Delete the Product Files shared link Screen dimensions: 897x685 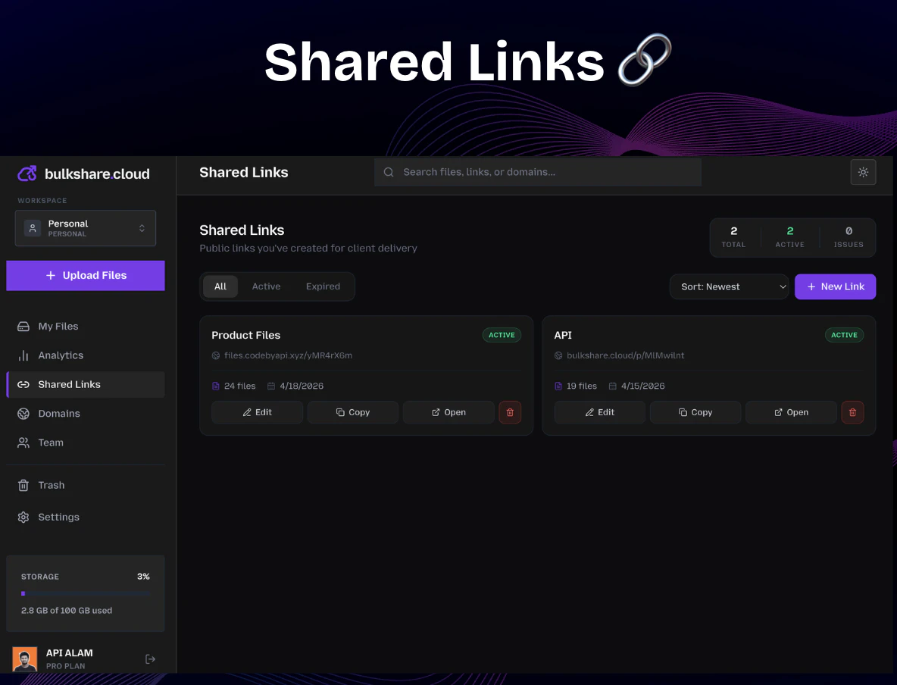pos(510,412)
